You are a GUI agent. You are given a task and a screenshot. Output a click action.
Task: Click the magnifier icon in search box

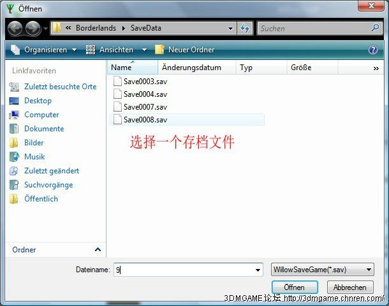tap(375, 29)
